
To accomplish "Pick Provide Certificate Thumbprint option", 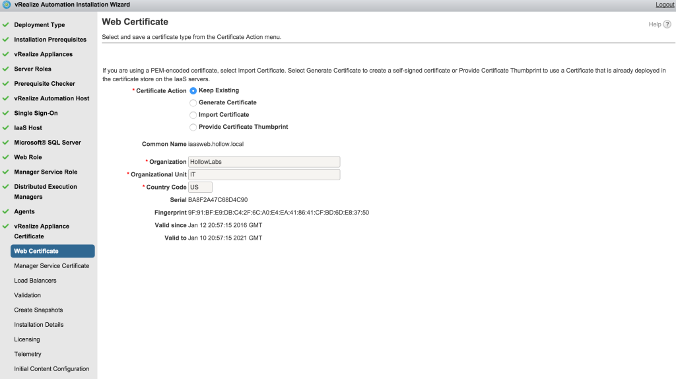I will pyautogui.click(x=193, y=127).
